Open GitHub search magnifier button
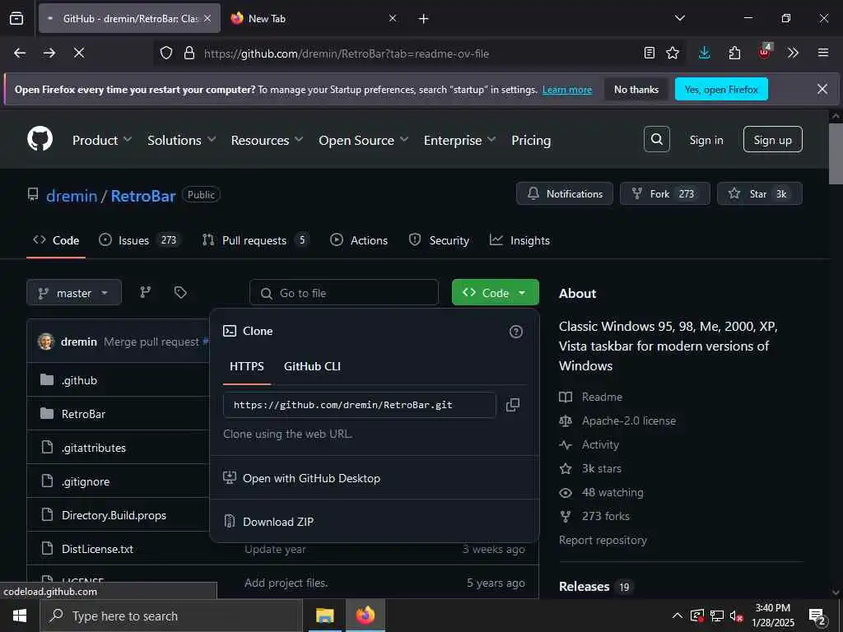 656,139
